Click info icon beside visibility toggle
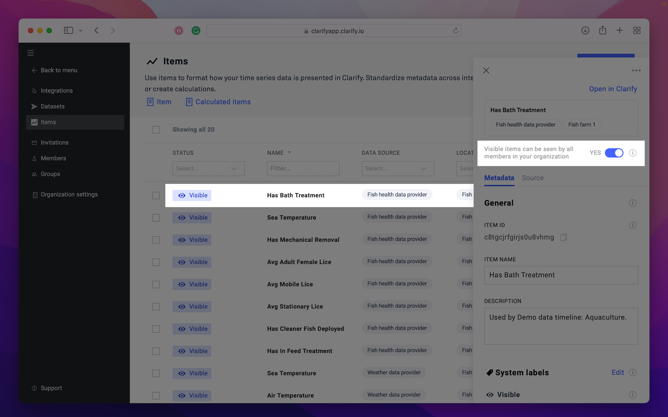The width and height of the screenshot is (668, 417). 632,153
